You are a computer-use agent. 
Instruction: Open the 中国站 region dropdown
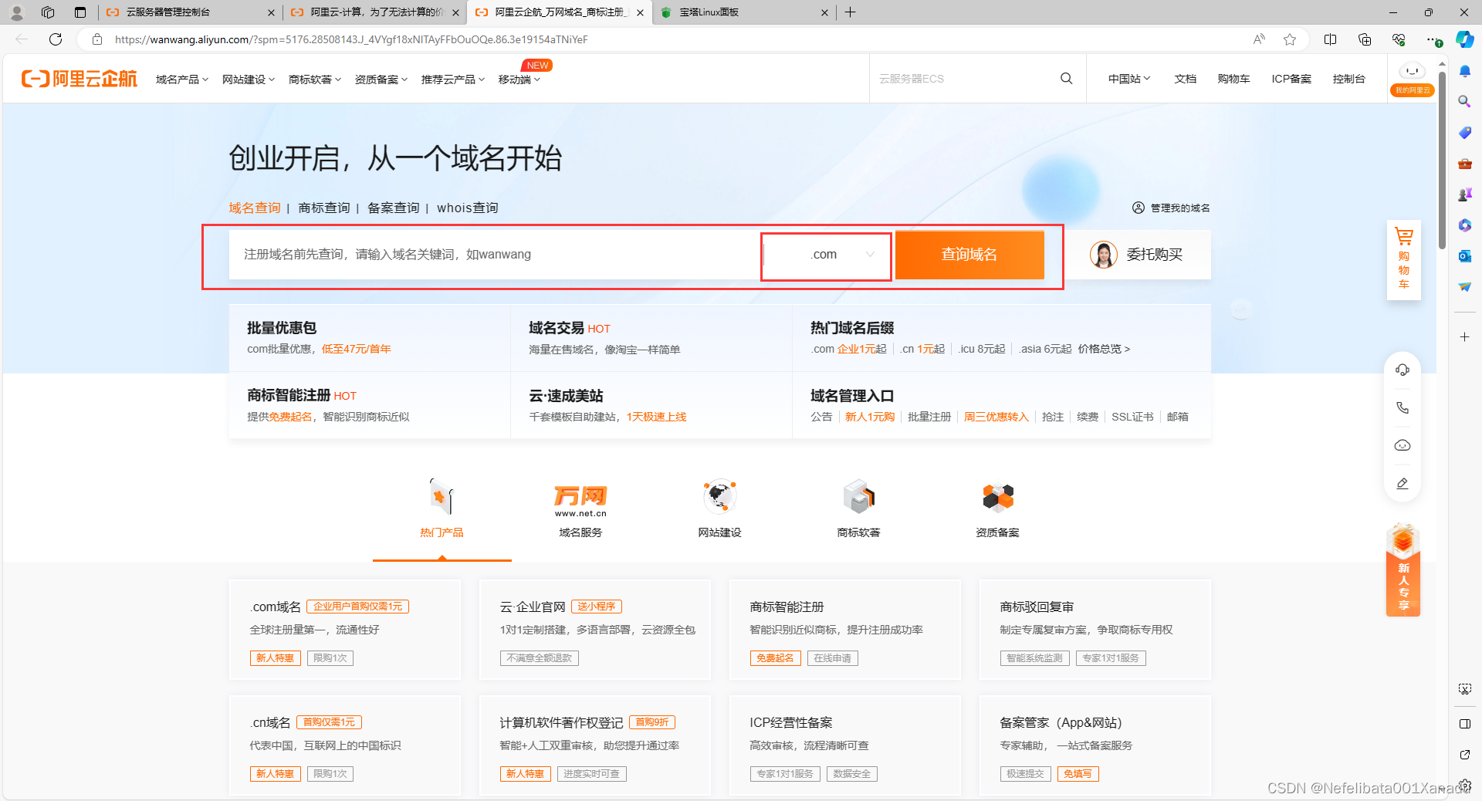(1129, 79)
